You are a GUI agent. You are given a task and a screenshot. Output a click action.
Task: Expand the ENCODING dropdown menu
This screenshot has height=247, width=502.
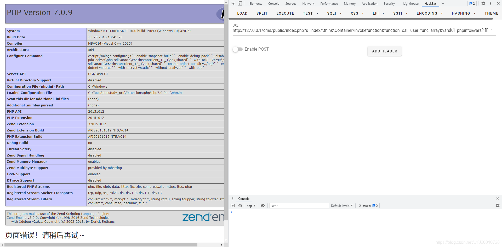[x=430, y=13]
